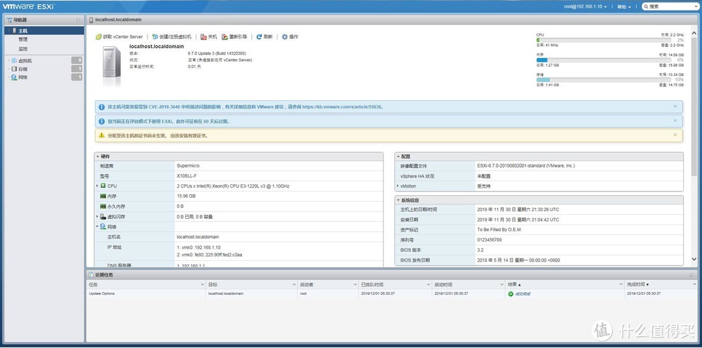This screenshot has height=348, width=702.
Task: Collapse the Hardware panel
Action: [97, 156]
